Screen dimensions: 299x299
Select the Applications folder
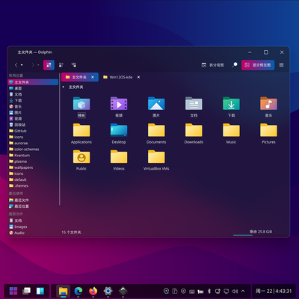pos(81,130)
